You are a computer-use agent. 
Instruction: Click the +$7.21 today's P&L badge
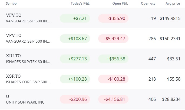(75, 19)
